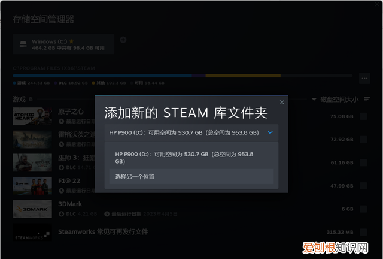
Task: Click the 3DMark title text
Action: (x=70, y=204)
